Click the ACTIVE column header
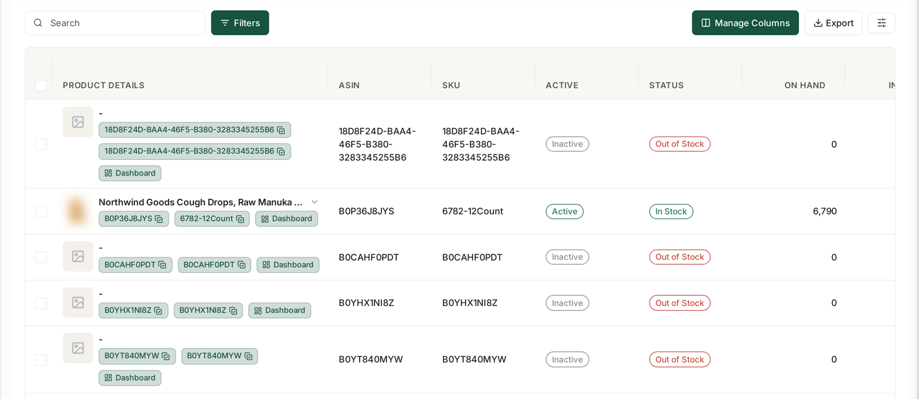 (562, 85)
